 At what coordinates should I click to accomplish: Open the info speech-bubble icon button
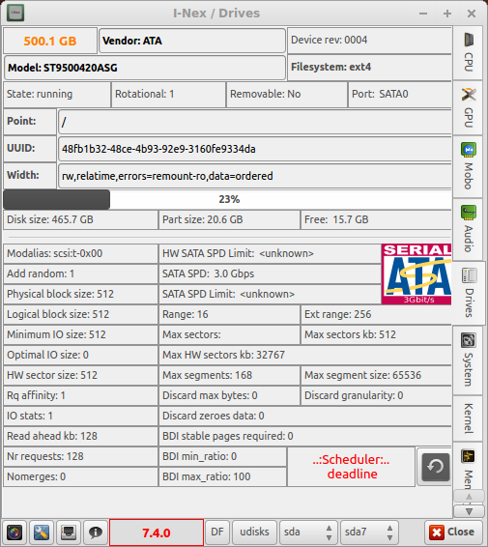coord(96,533)
